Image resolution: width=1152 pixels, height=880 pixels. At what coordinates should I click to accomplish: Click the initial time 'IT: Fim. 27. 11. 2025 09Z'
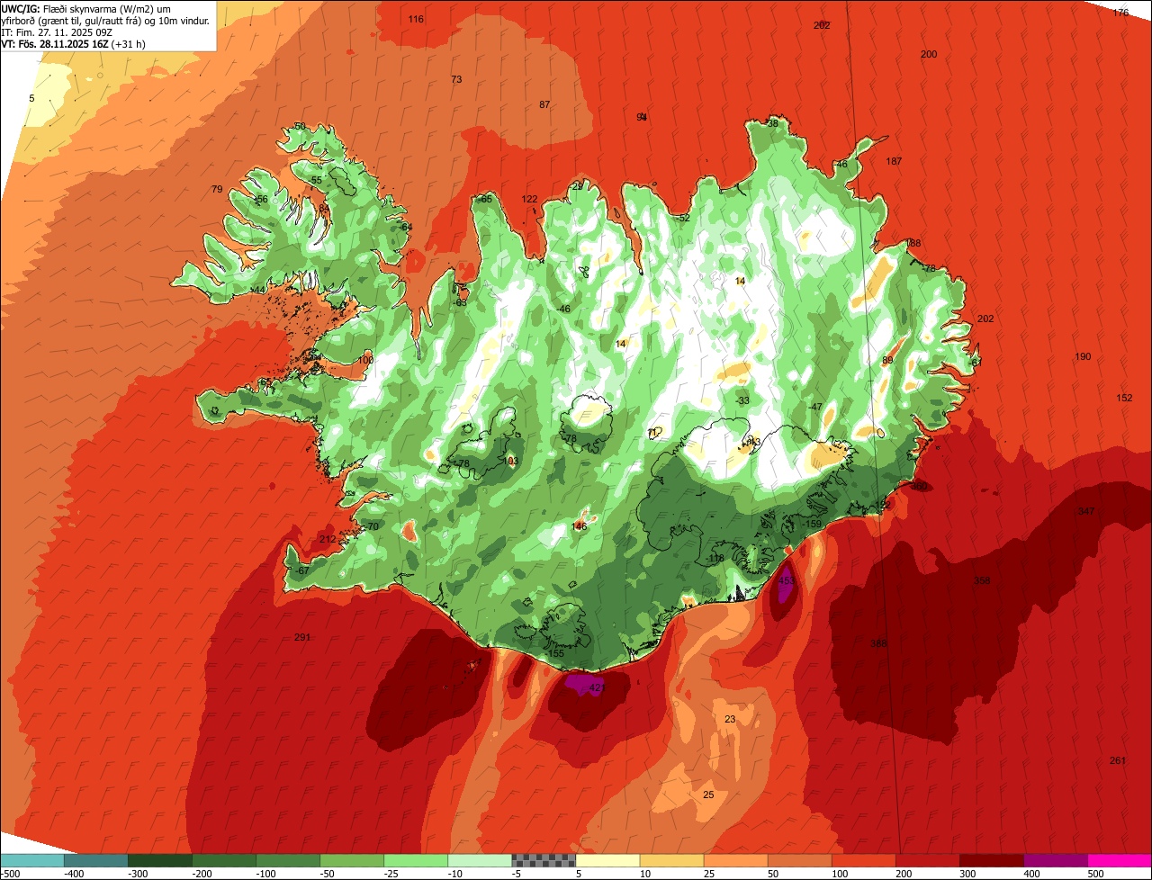click(58, 31)
